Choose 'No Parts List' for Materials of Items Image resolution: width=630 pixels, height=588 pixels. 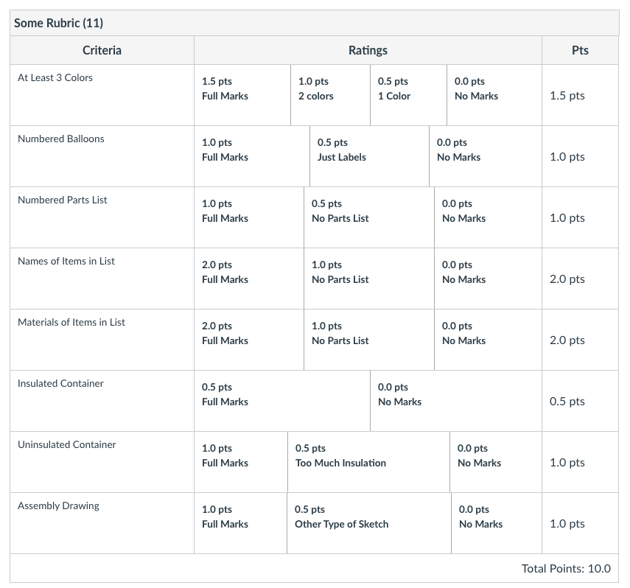pos(369,340)
